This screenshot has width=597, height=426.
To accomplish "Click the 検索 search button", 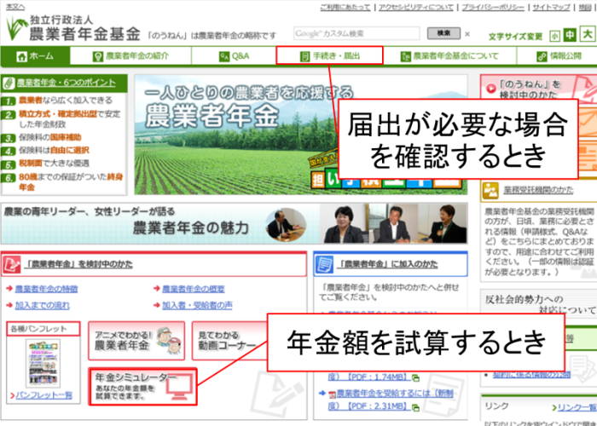I will 443,33.
